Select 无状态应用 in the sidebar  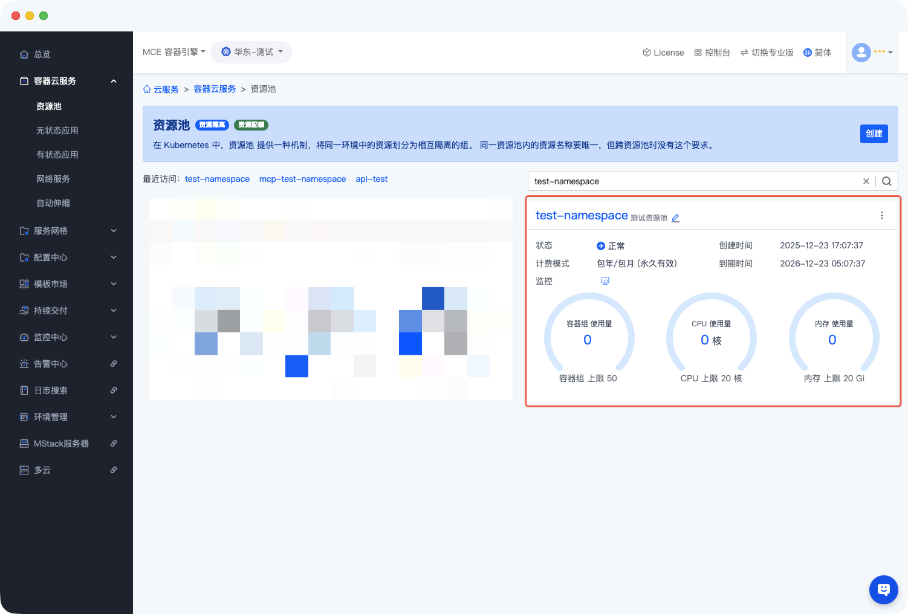point(57,131)
